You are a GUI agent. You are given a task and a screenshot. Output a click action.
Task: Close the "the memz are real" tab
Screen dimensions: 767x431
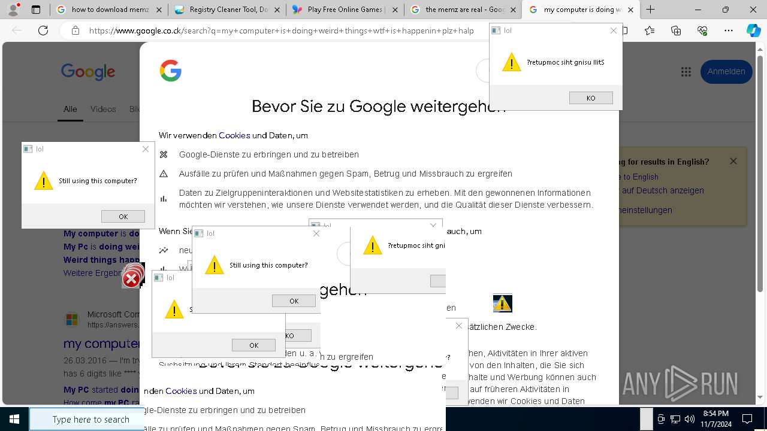coord(514,10)
